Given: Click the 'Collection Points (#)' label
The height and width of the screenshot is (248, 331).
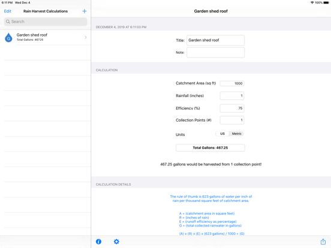Looking at the screenshot, I should click(194, 120).
